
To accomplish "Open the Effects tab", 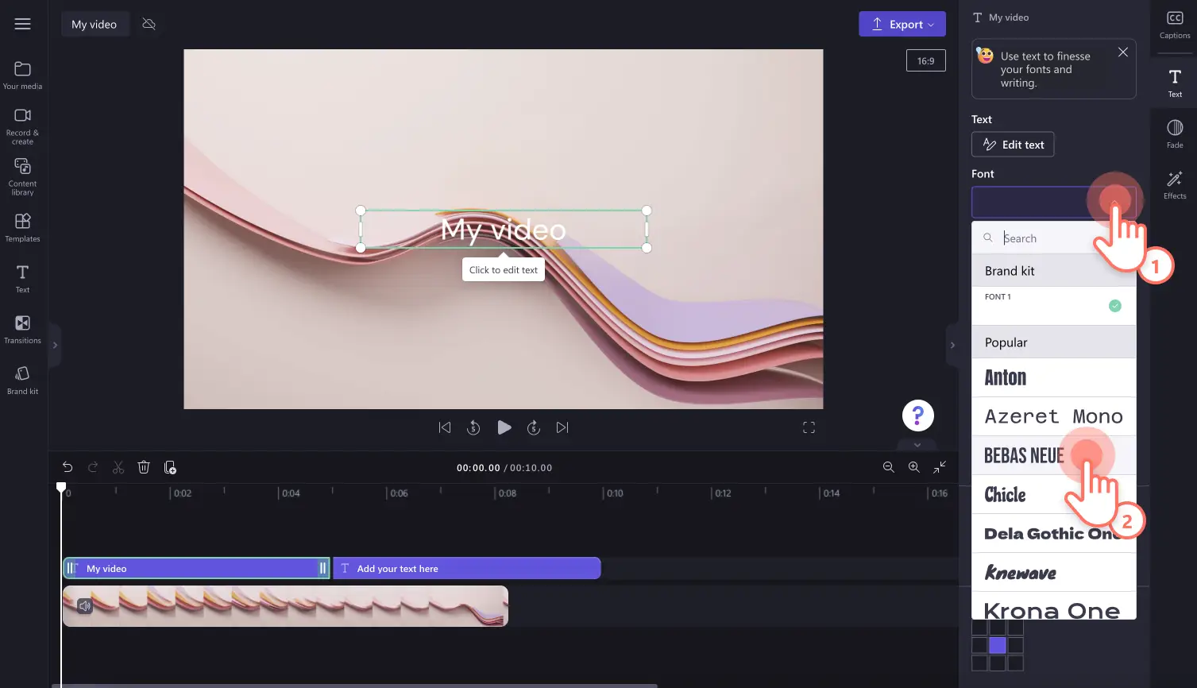I will [x=1175, y=184].
